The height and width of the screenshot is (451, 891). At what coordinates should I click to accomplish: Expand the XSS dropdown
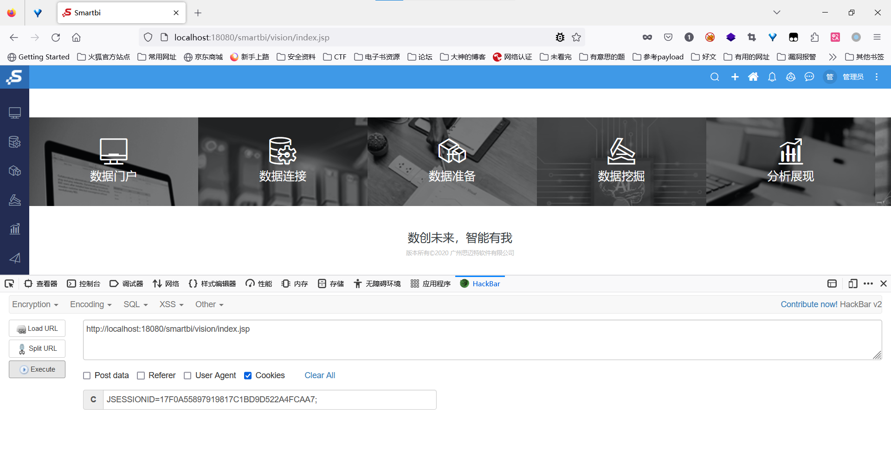coord(171,304)
